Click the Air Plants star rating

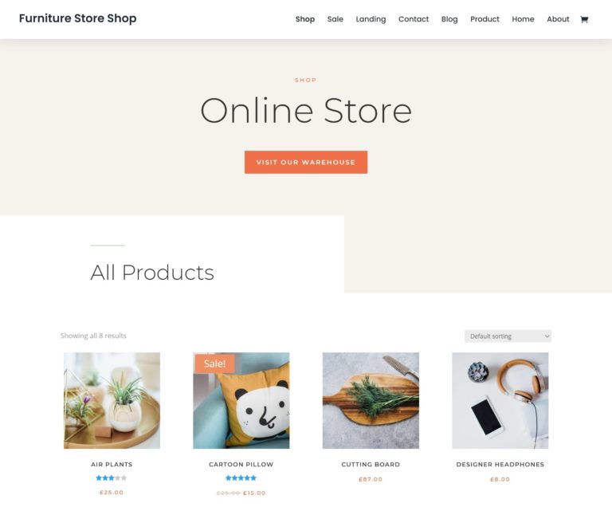(112, 478)
